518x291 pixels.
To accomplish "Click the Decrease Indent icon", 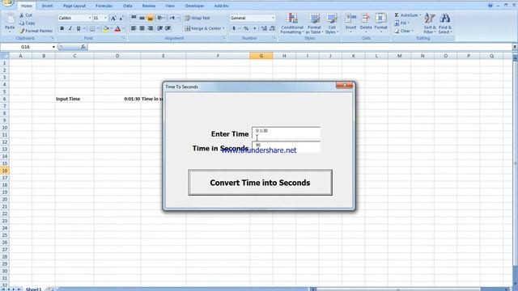I will 160,28.
